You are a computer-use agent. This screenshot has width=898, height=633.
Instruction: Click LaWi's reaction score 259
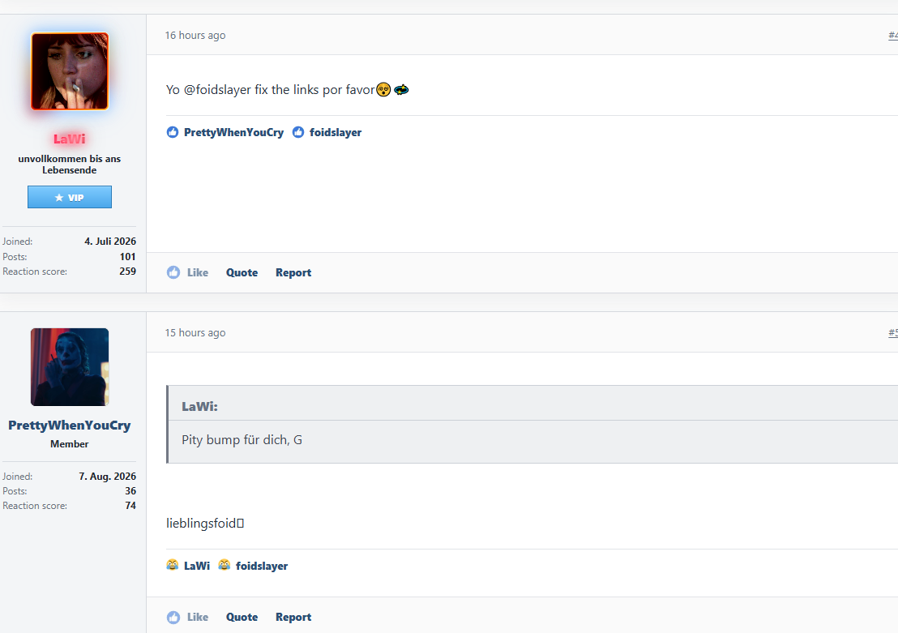(128, 272)
